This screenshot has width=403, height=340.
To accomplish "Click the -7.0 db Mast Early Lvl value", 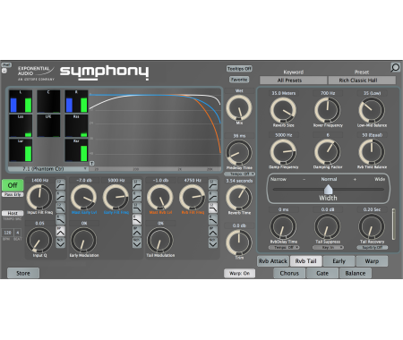I will [x=84, y=180].
